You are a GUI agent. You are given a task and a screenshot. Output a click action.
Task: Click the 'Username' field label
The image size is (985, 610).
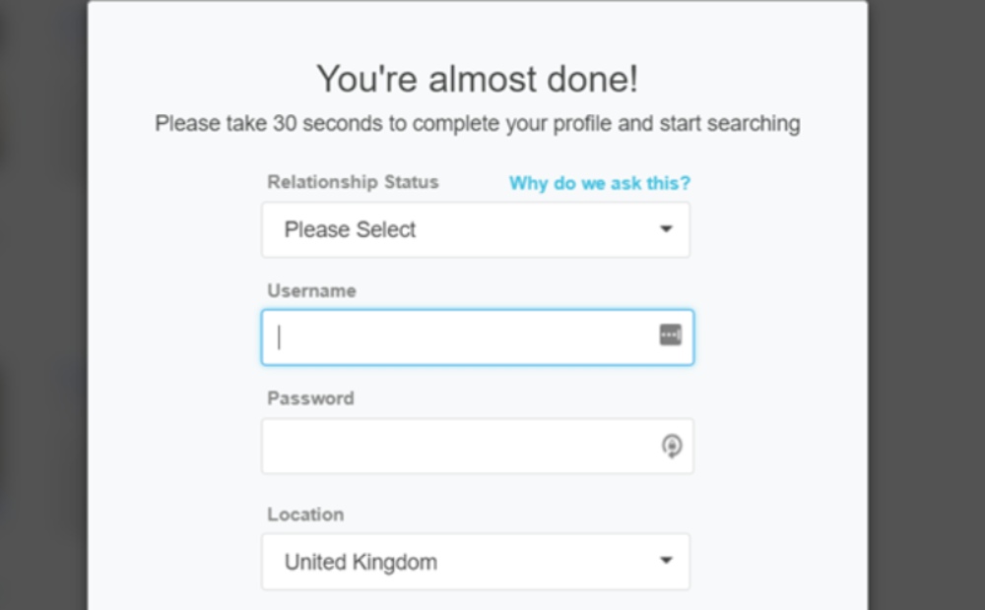click(311, 291)
